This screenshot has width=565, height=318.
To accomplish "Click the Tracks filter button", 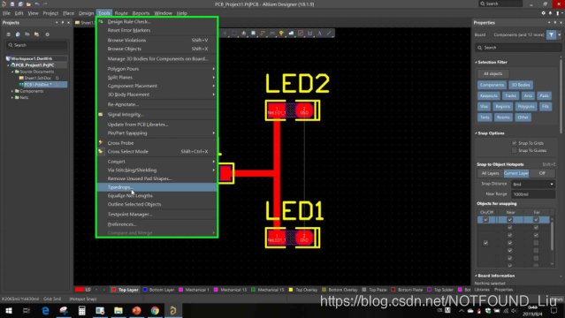I will [x=510, y=95].
